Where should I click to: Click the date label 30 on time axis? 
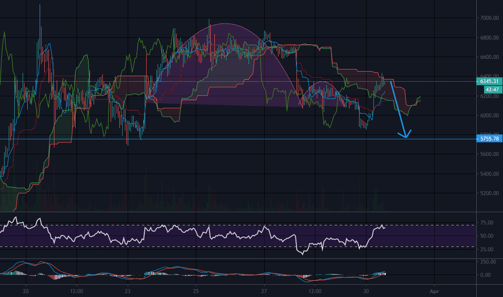click(366, 291)
